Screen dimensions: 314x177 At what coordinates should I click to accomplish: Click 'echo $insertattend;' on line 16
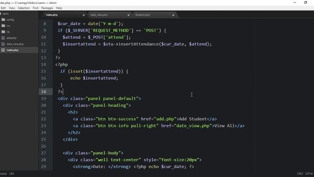94,78
